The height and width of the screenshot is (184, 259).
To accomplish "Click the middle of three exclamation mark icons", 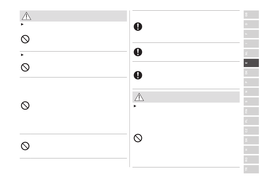I will (138, 52).
